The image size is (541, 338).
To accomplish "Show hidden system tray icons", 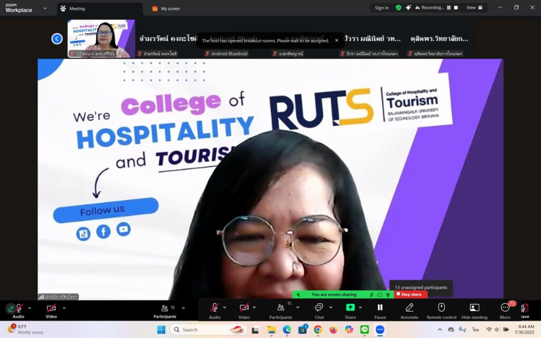I will [440, 330].
